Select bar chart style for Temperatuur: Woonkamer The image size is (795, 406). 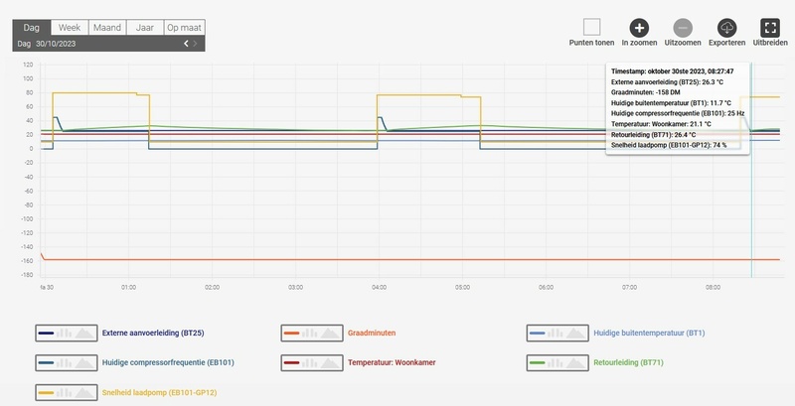click(309, 362)
